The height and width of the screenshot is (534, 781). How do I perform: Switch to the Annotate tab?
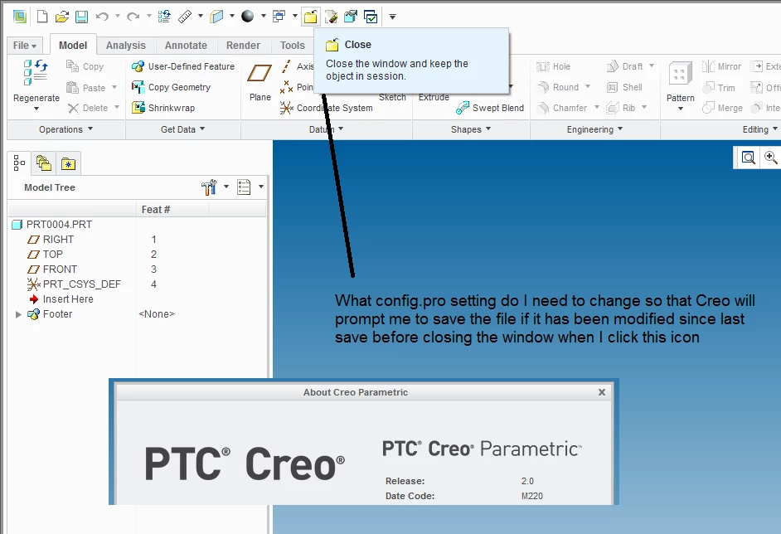click(186, 46)
